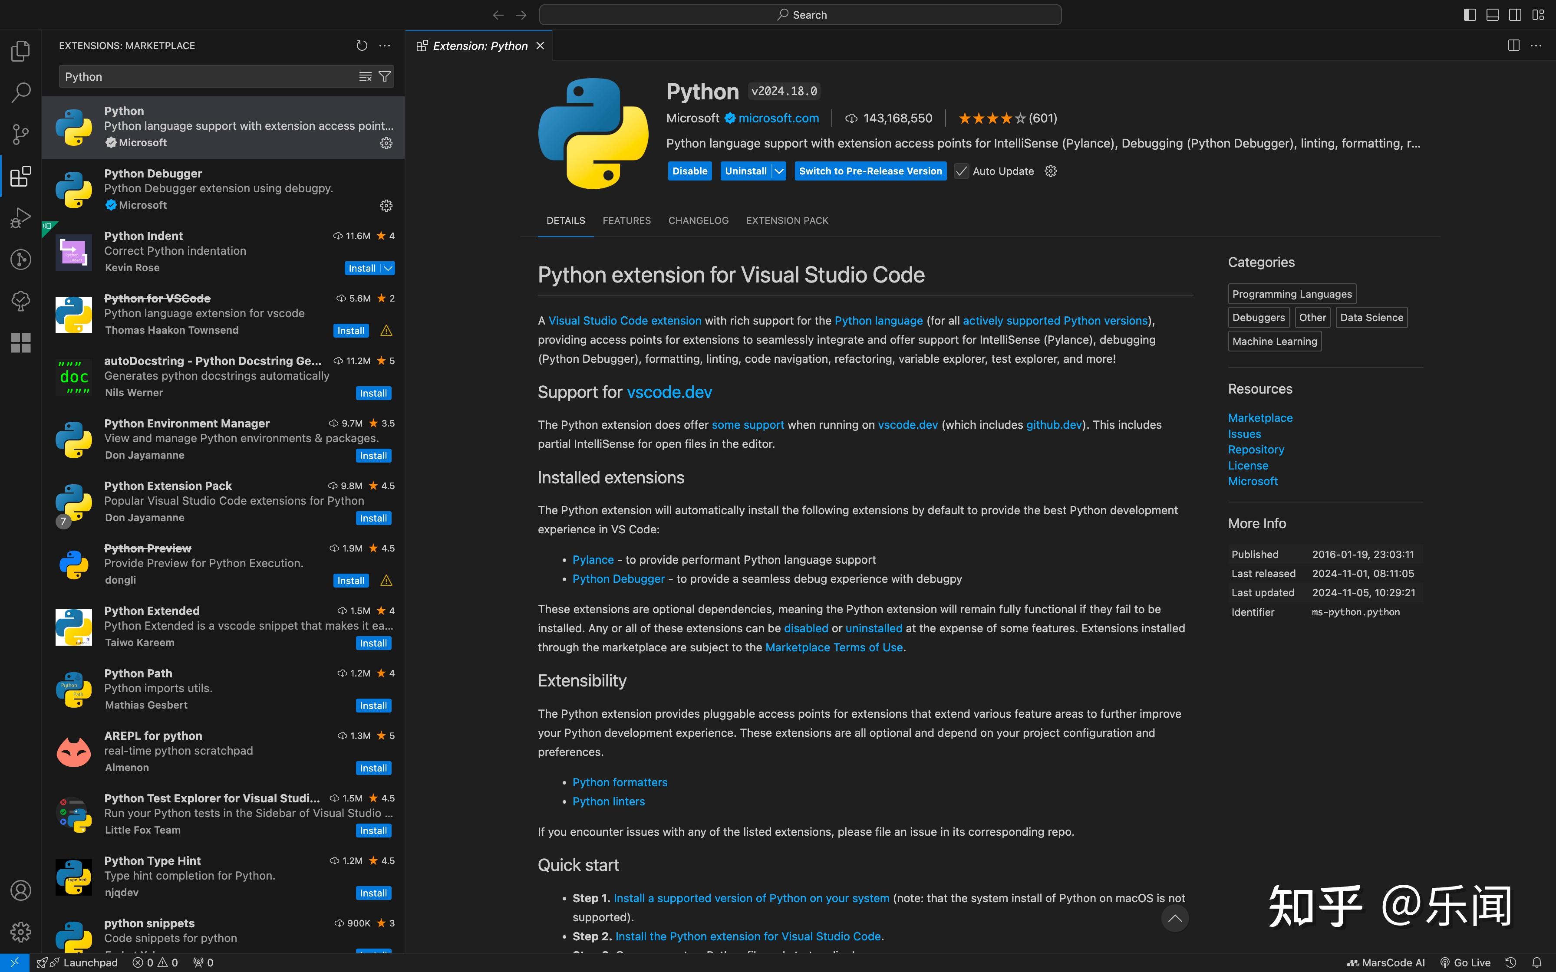
Task: Split the editor to the right
Action: 1513,46
